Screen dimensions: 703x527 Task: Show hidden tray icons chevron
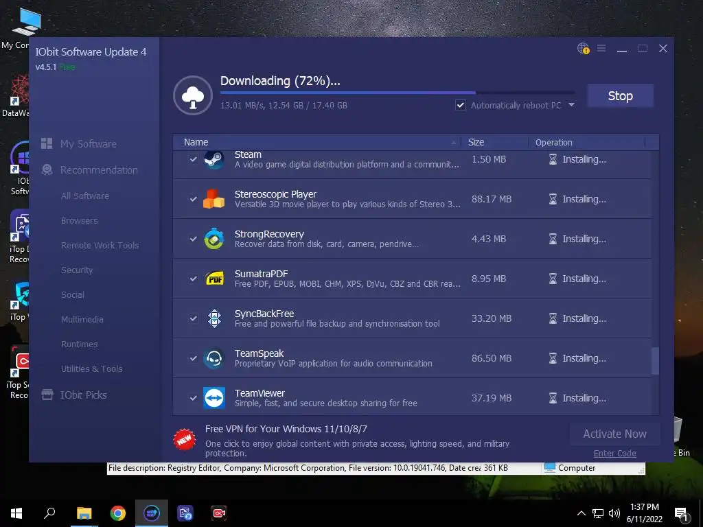[581, 513]
